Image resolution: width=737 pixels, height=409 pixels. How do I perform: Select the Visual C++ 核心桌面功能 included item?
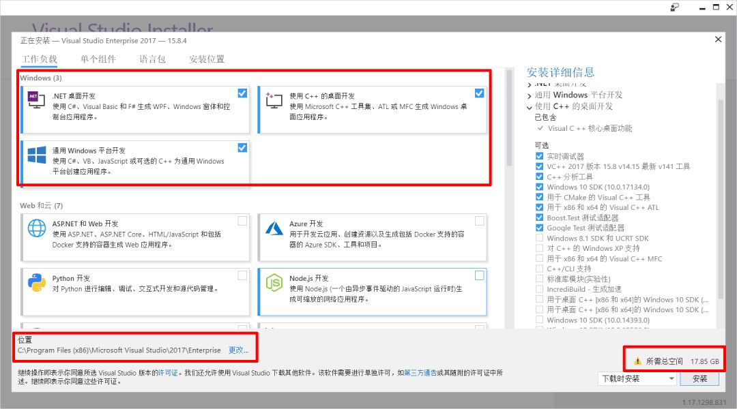point(590,128)
